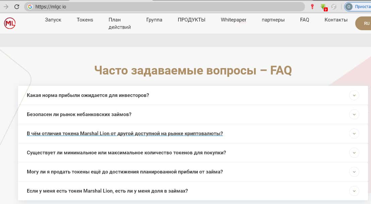
Task: Open the RU language selector
Action: (x=366, y=23)
